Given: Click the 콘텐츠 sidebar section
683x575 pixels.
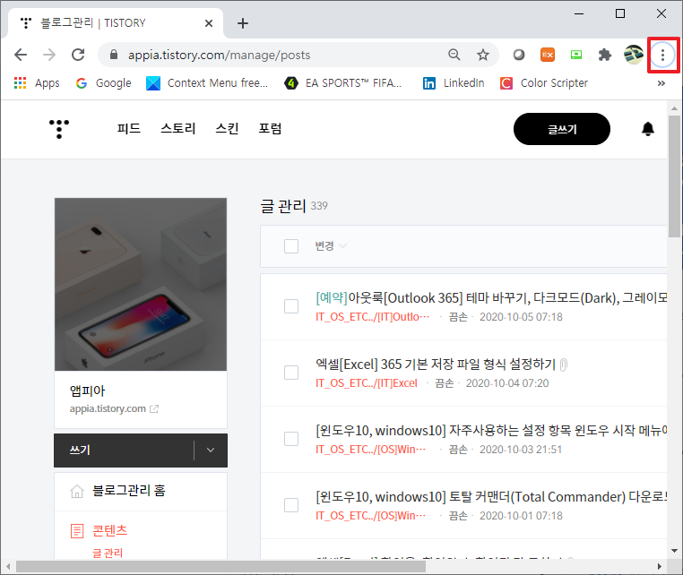Looking at the screenshot, I should (x=109, y=530).
